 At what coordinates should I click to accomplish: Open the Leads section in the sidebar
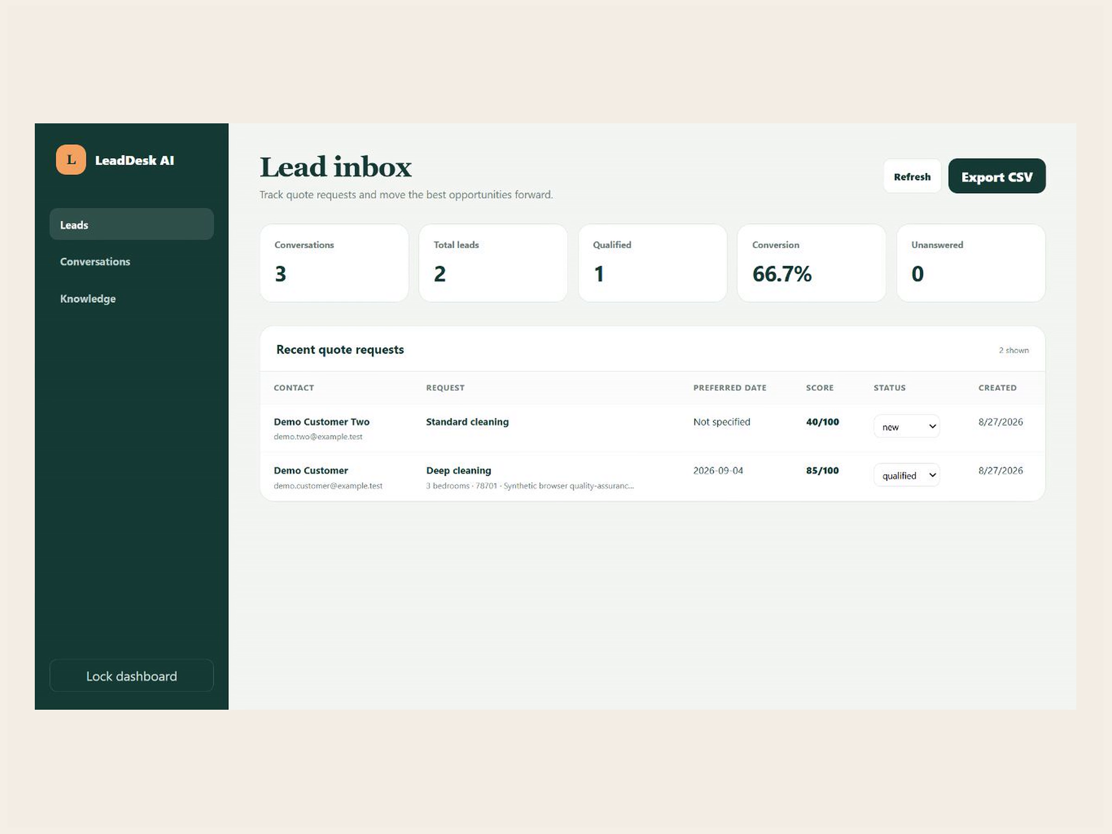(132, 224)
